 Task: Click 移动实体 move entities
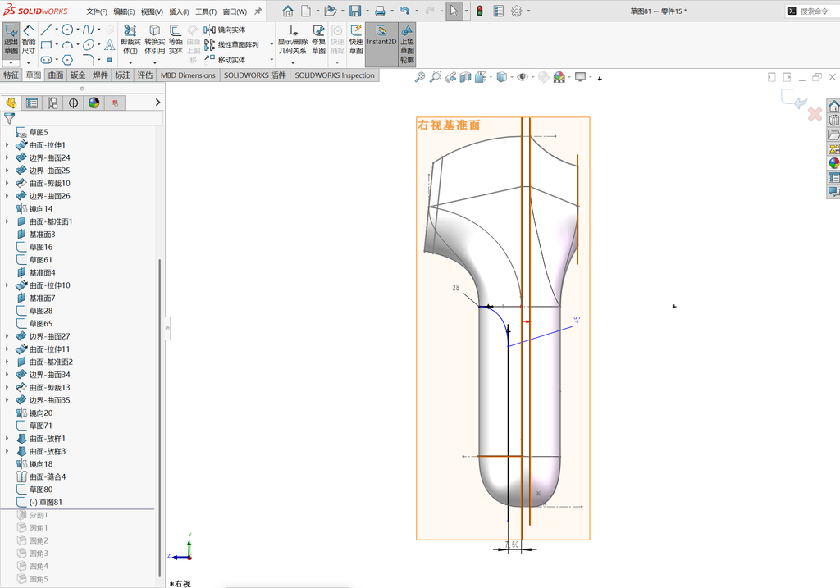(225, 59)
